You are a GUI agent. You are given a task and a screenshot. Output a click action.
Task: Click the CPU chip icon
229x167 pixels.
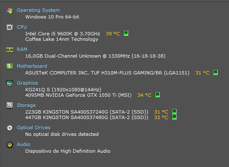pyautogui.click(x=10, y=27)
